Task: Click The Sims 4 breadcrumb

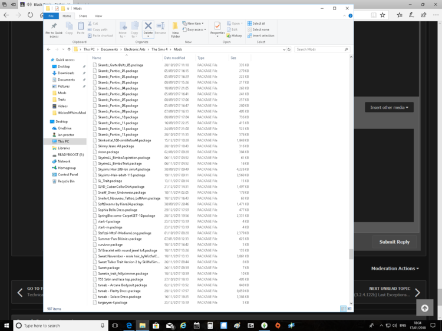Action: coord(160,49)
